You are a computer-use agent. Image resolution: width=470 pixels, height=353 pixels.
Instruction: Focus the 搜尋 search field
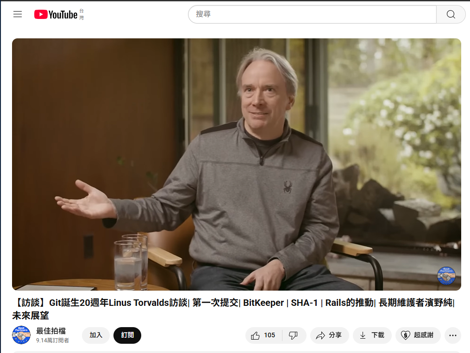312,14
